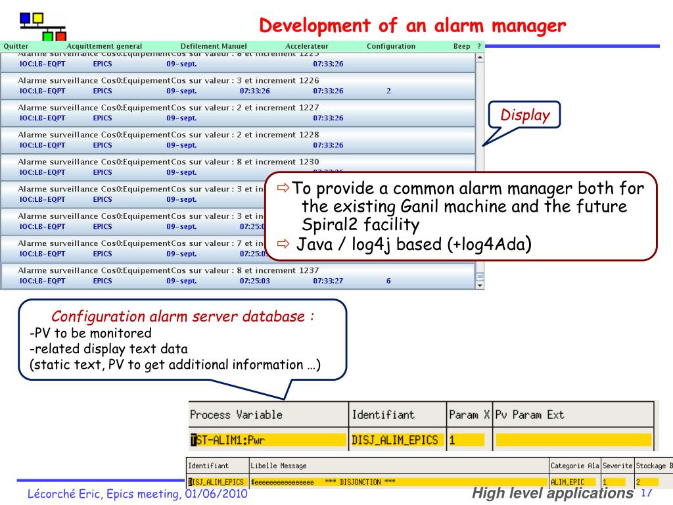This screenshot has width=673, height=505.
Task: Click the DISJONCTION message field
Action: pyautogui.click(x=399, y=482)
